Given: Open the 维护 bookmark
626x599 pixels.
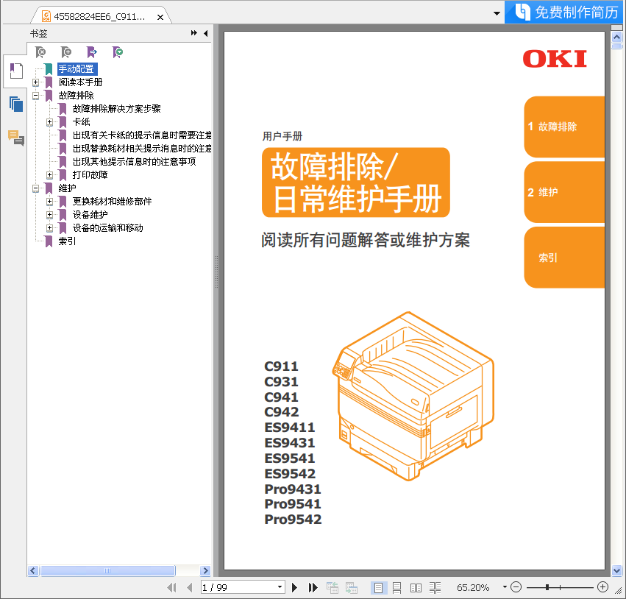Looking at the screenshot, I should tap(68, 188).
